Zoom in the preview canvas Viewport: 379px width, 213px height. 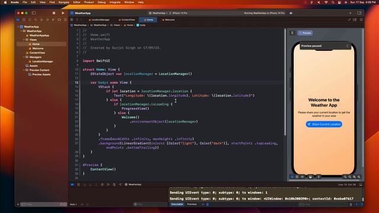(x=359, y=177)
